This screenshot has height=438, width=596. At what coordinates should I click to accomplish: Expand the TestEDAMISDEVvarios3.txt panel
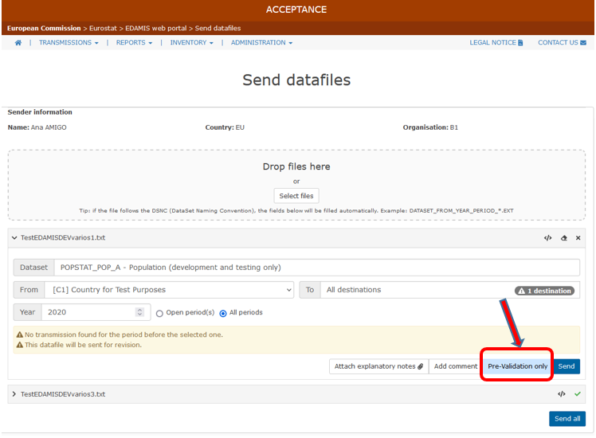point(14,394)
